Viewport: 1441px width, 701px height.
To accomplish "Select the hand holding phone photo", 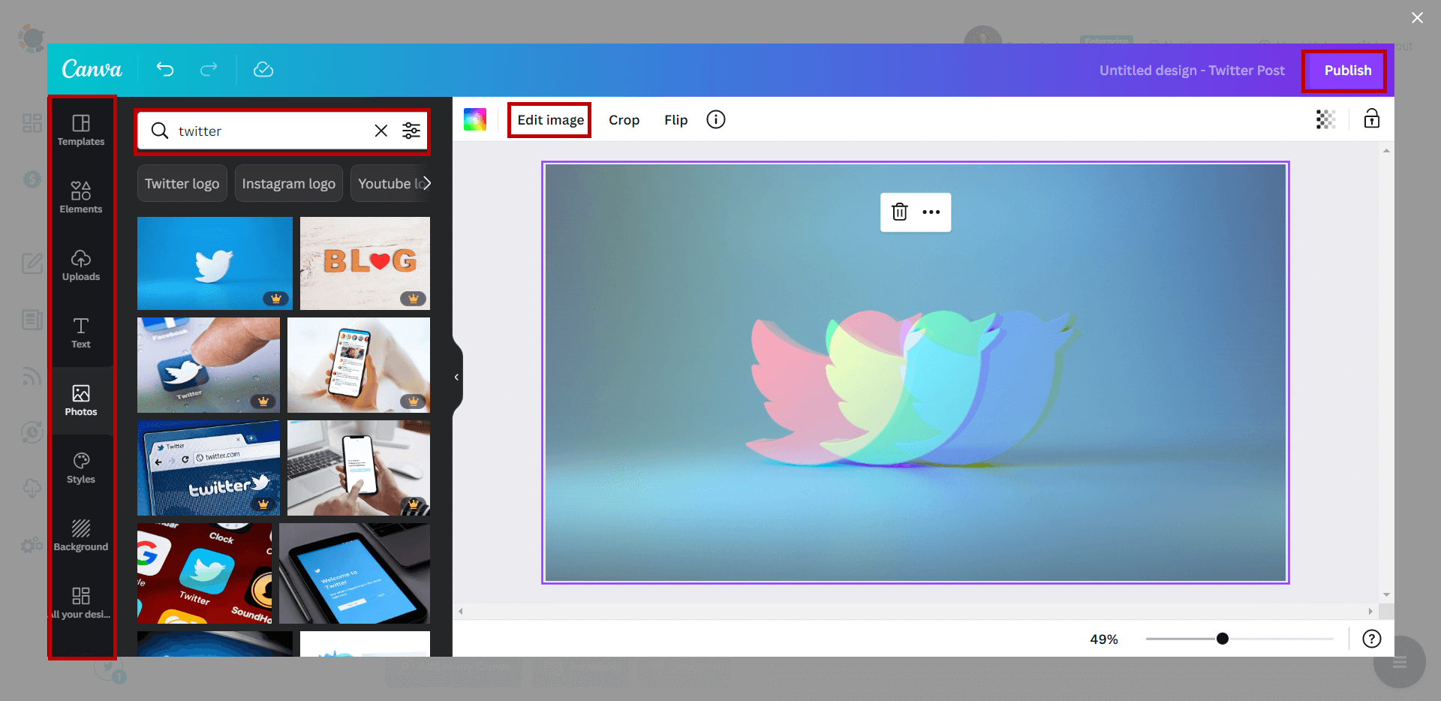I will (x=359, y=365).
